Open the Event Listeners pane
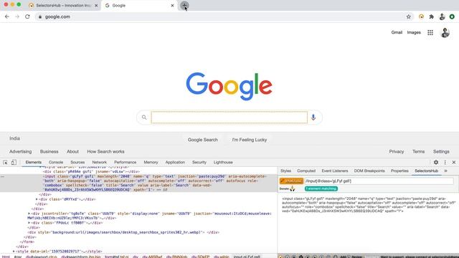The height and width of the screenshot is (258, 459). pyautogui.click(x=335, y=171)
